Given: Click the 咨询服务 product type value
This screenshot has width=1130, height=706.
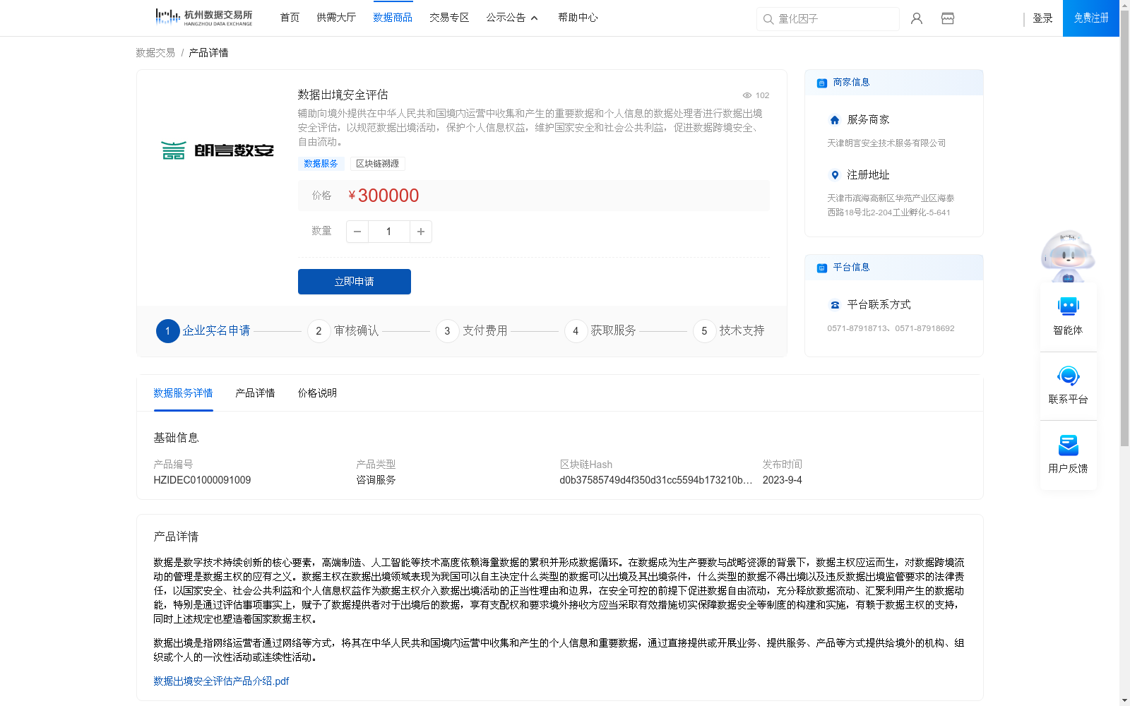Looking at the screenshot, I should (376, 480).
